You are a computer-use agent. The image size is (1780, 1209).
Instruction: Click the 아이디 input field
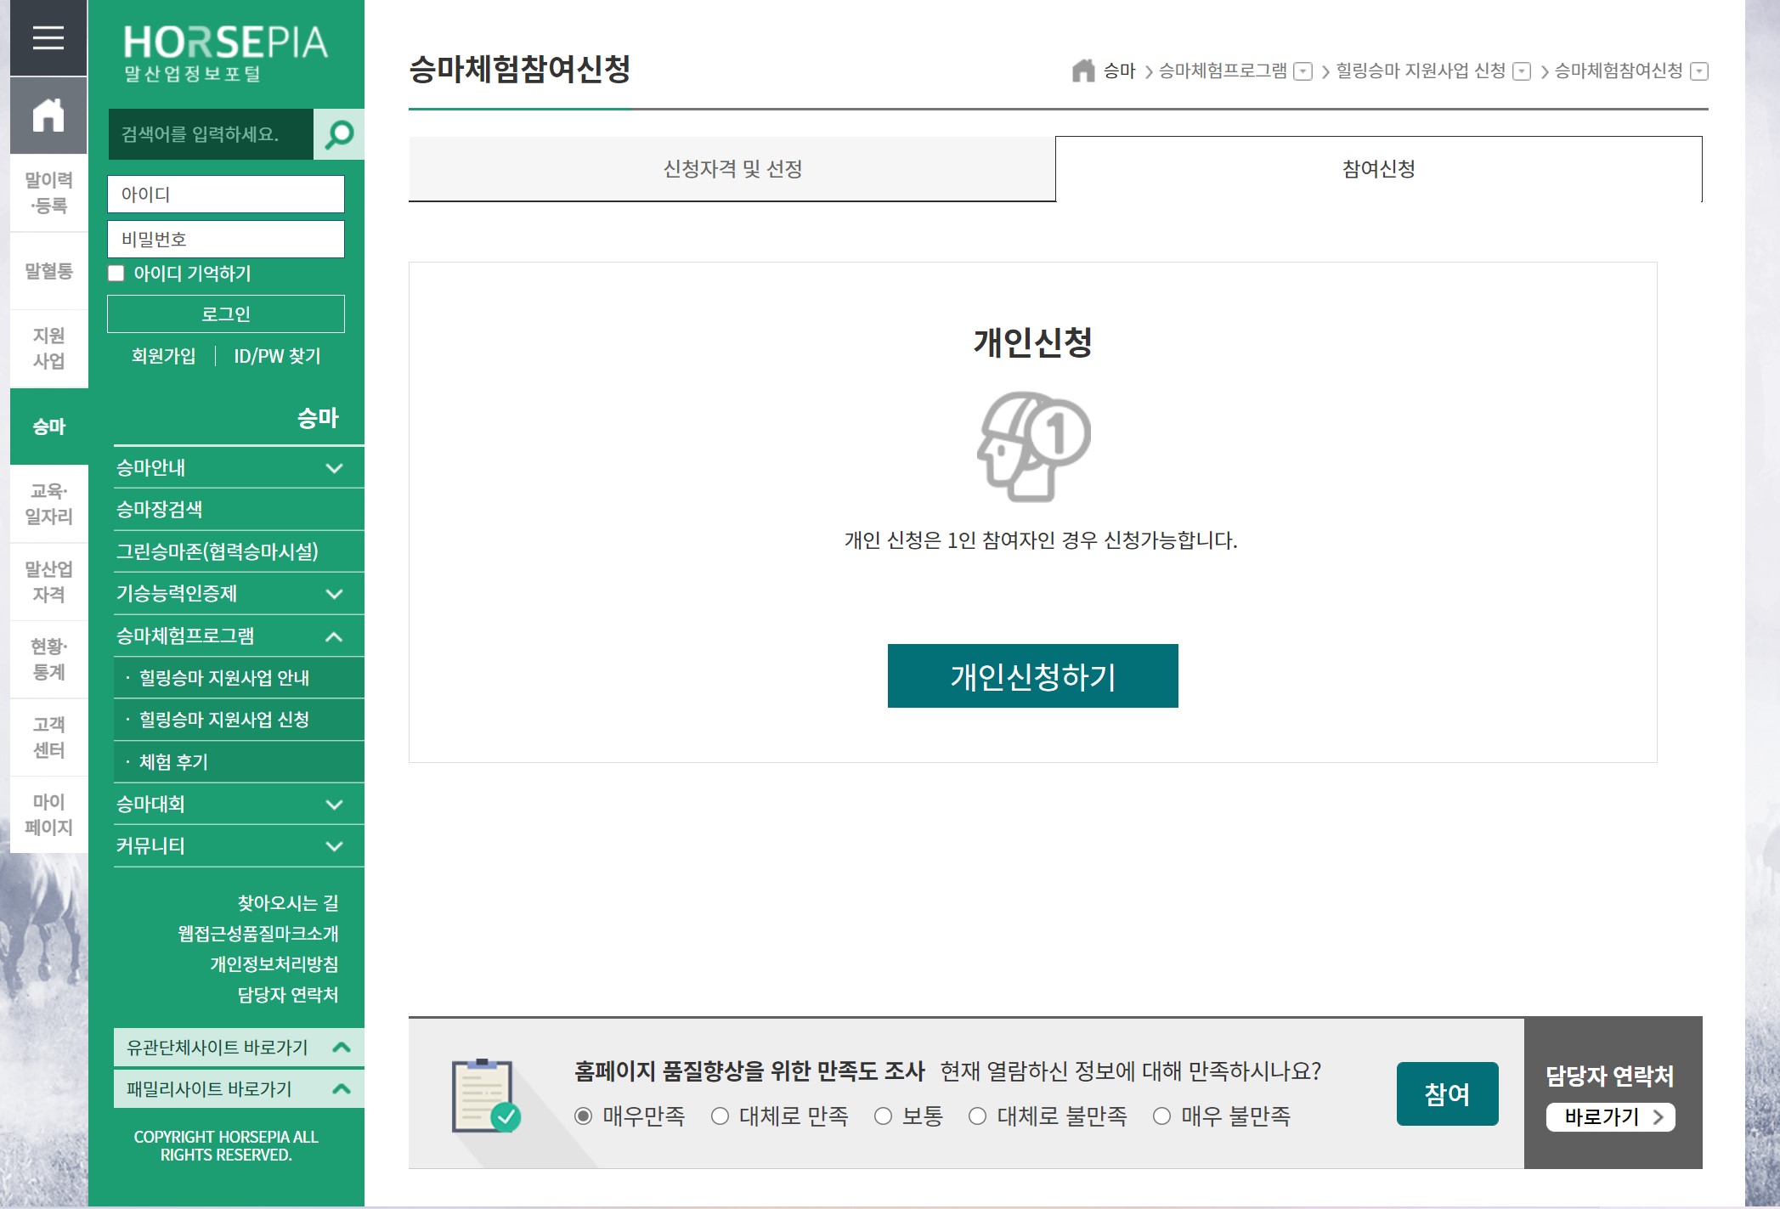click(226, 195)
